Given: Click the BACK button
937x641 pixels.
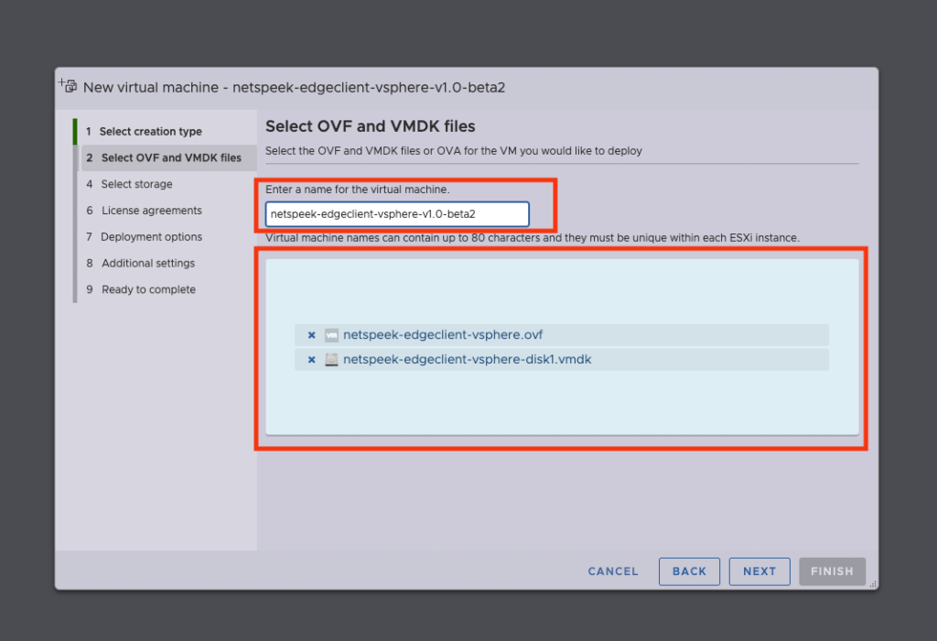Looking at the screenshot, I should (x=689, y=571).
